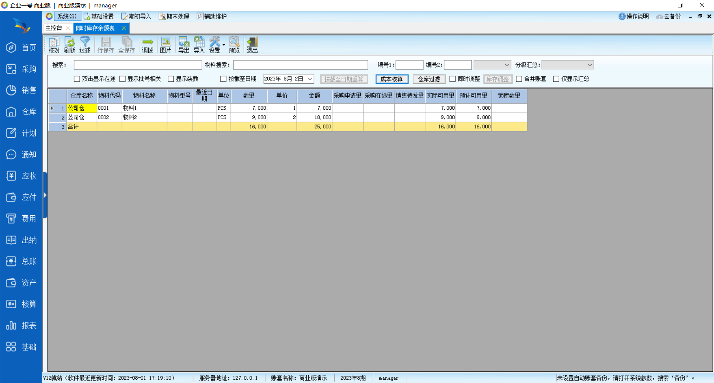Click the 调拨 transfer arrow icon
This screenshot has width=714, height=383.
(148, 45)
